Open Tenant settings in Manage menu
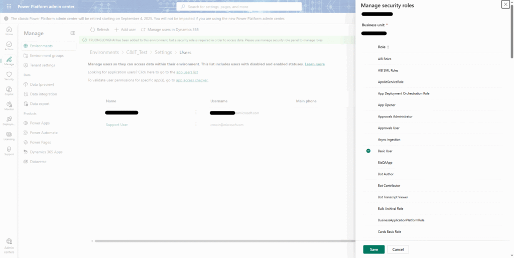Screen dimensions: 514x258 tap(43, 65)
